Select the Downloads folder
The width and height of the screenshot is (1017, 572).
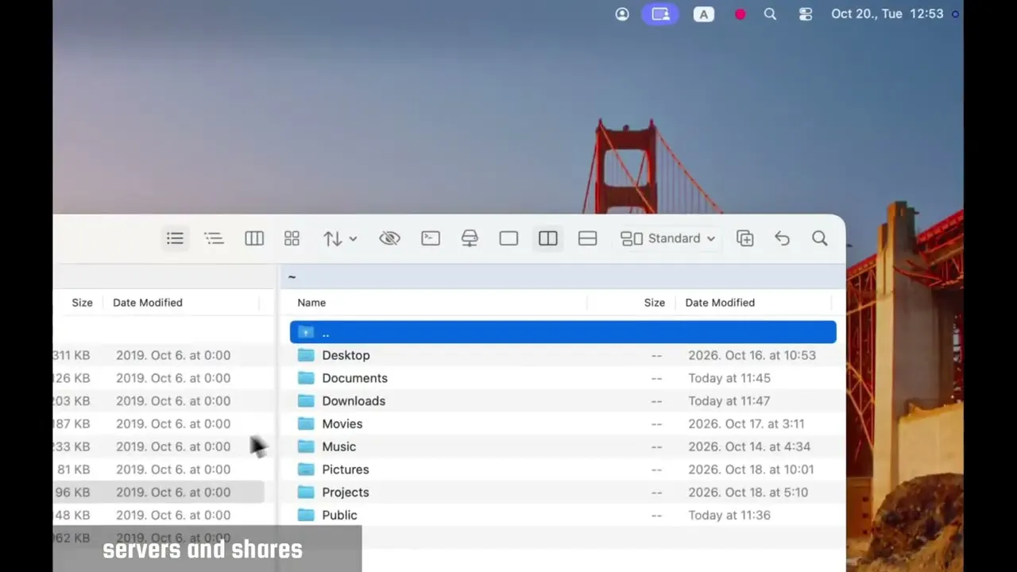tap(563, 401)
